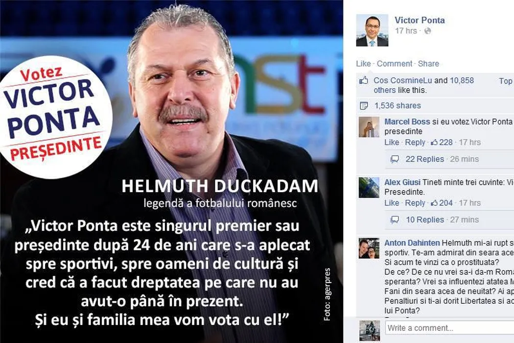
Task: Open Marcel Boss's avatar thumbnail
Action: pyautogui.click(x=369, y=127)
